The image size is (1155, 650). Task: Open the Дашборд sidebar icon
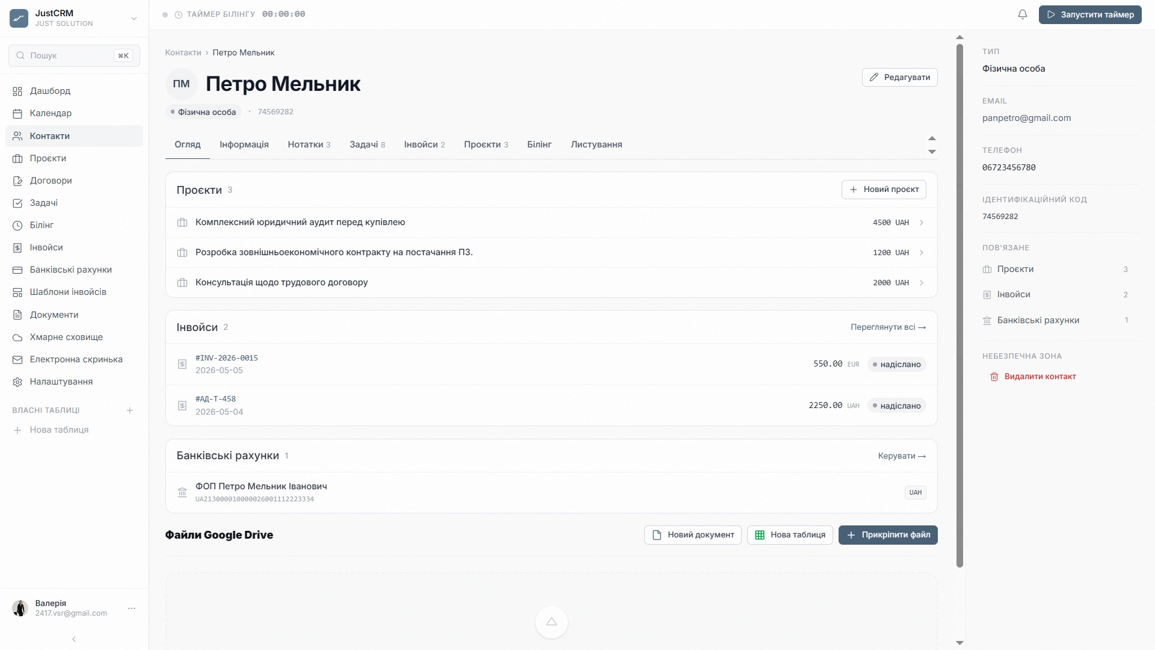pos(17,91)
